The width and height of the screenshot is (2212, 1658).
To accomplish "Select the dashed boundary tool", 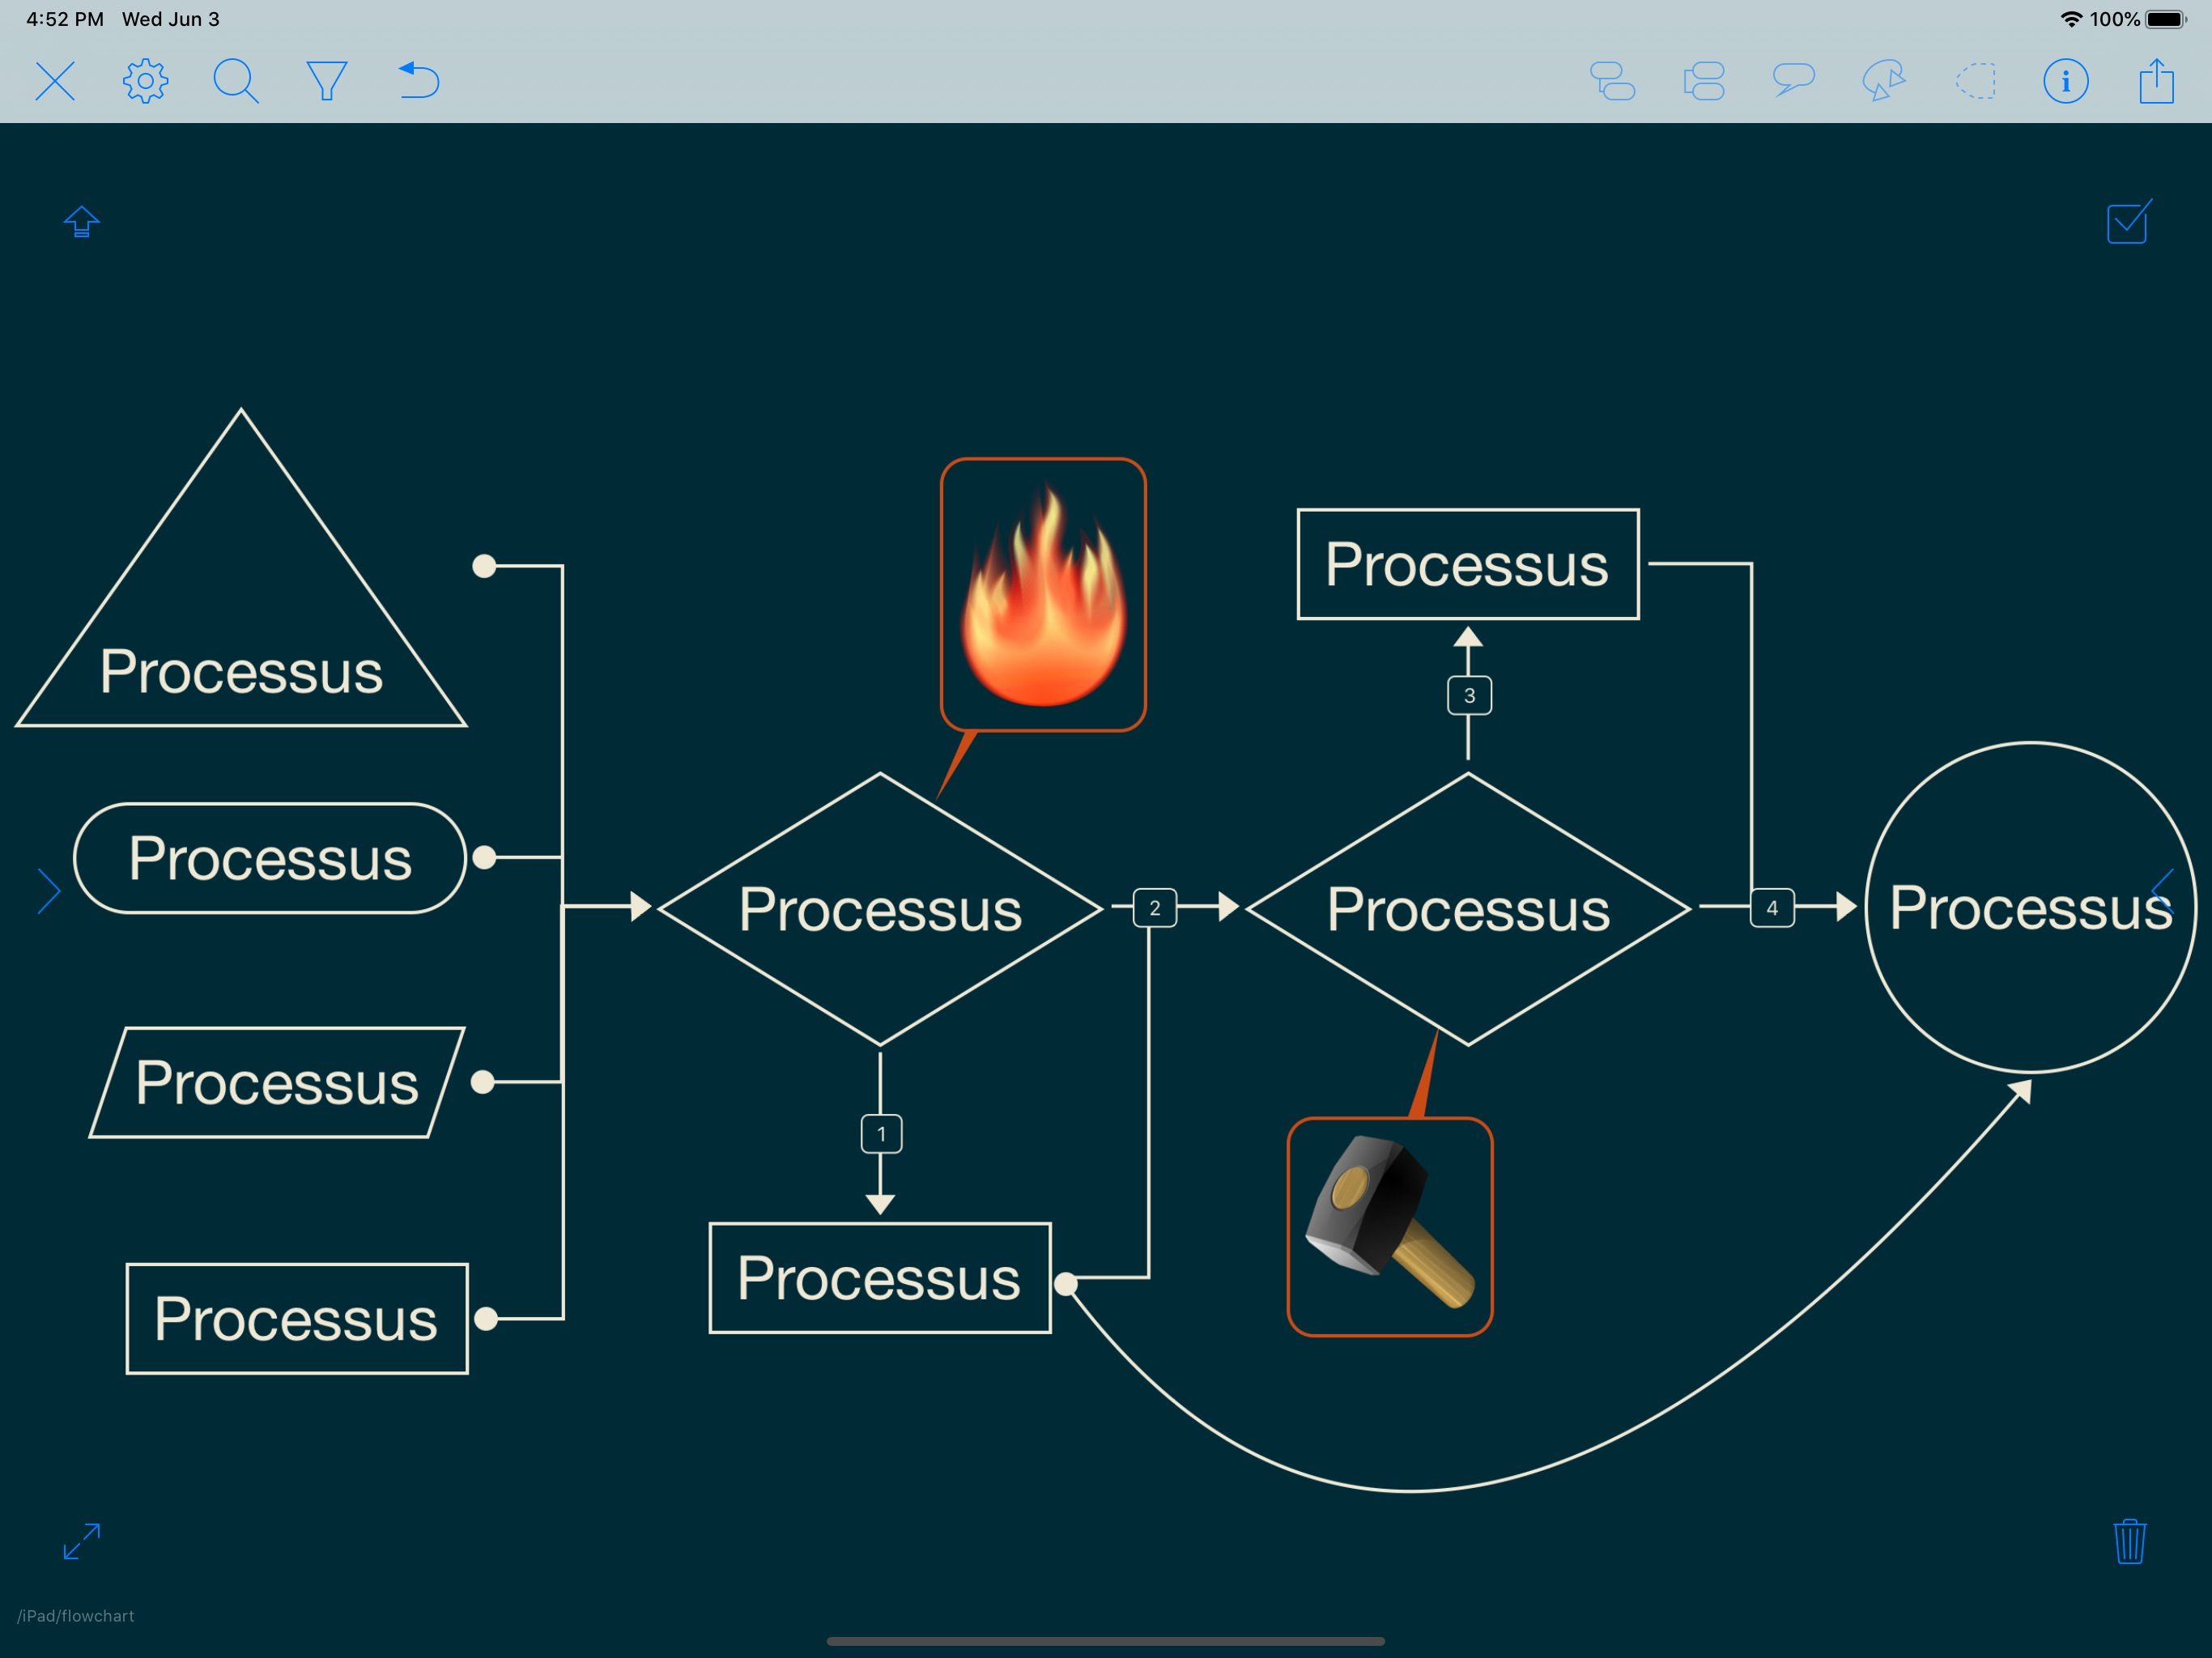I will (x=1976, y=81).
